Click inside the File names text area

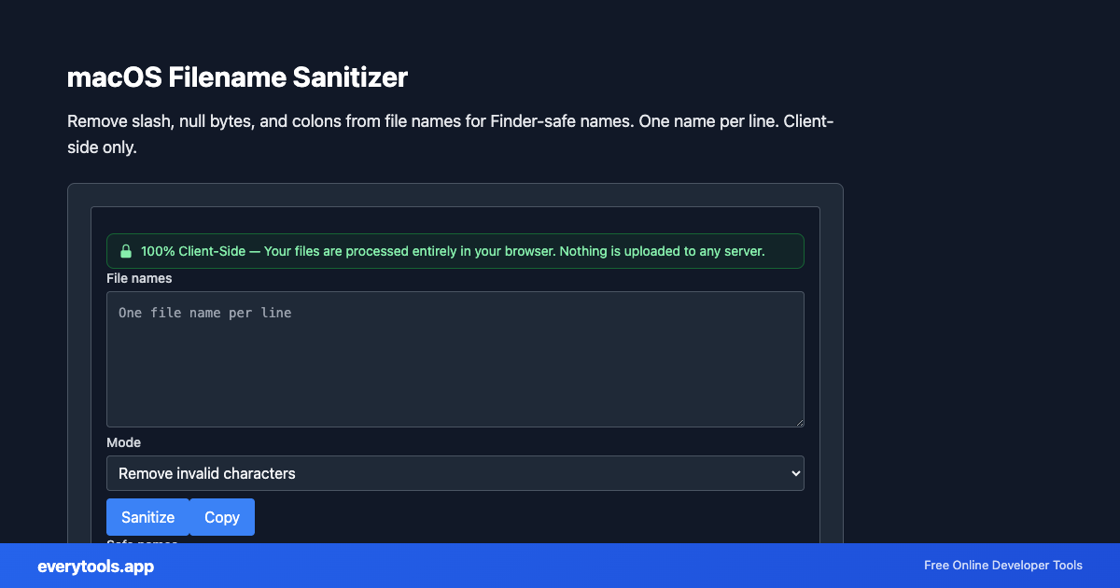pos(455,359)
